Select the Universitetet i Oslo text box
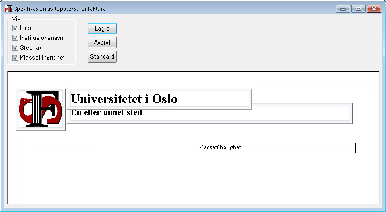This screenshot has height=212, width=386. [159, 99]
